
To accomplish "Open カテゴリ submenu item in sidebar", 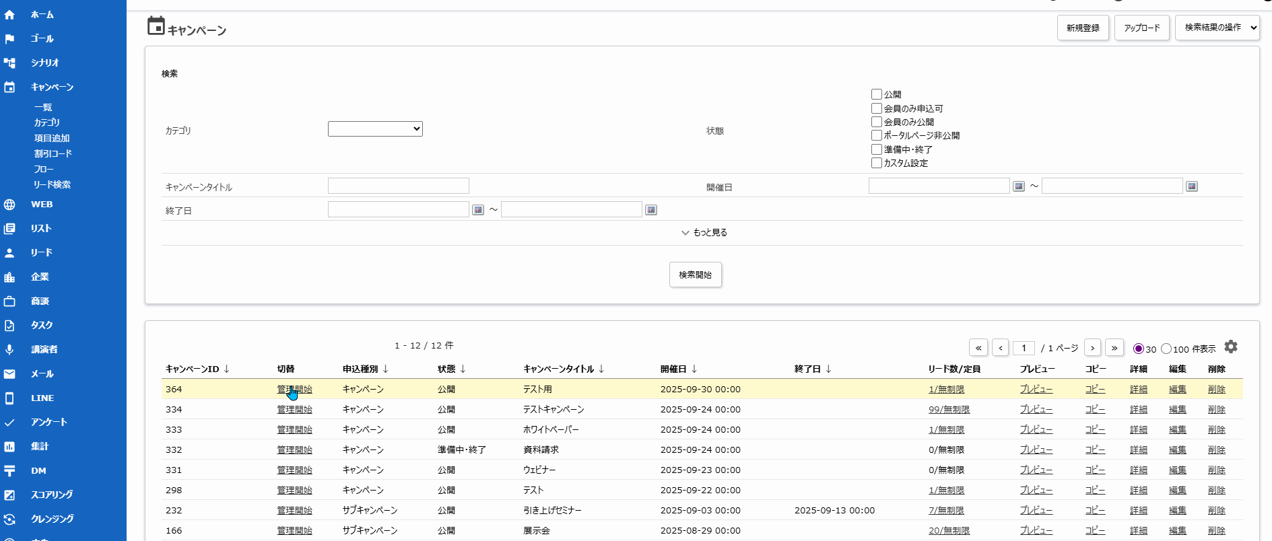I will (47, 123).
